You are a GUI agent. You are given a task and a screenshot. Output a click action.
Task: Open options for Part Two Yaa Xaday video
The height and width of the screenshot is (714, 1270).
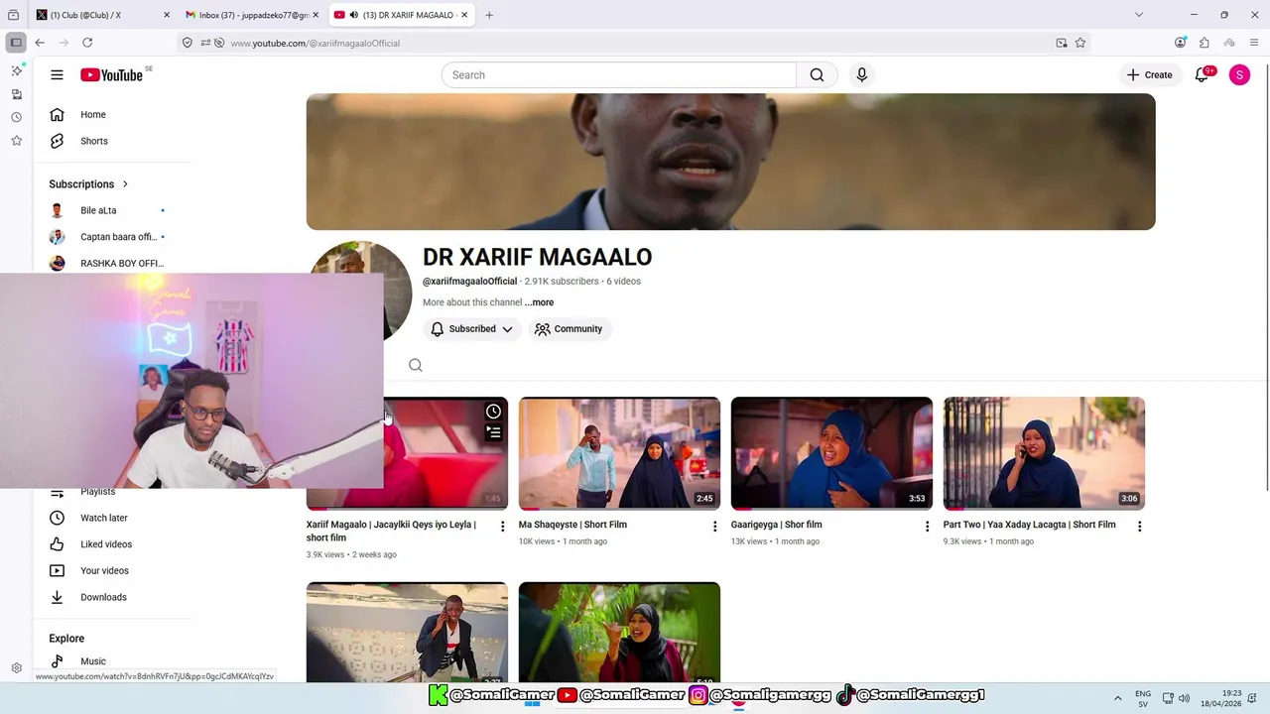1139,527
